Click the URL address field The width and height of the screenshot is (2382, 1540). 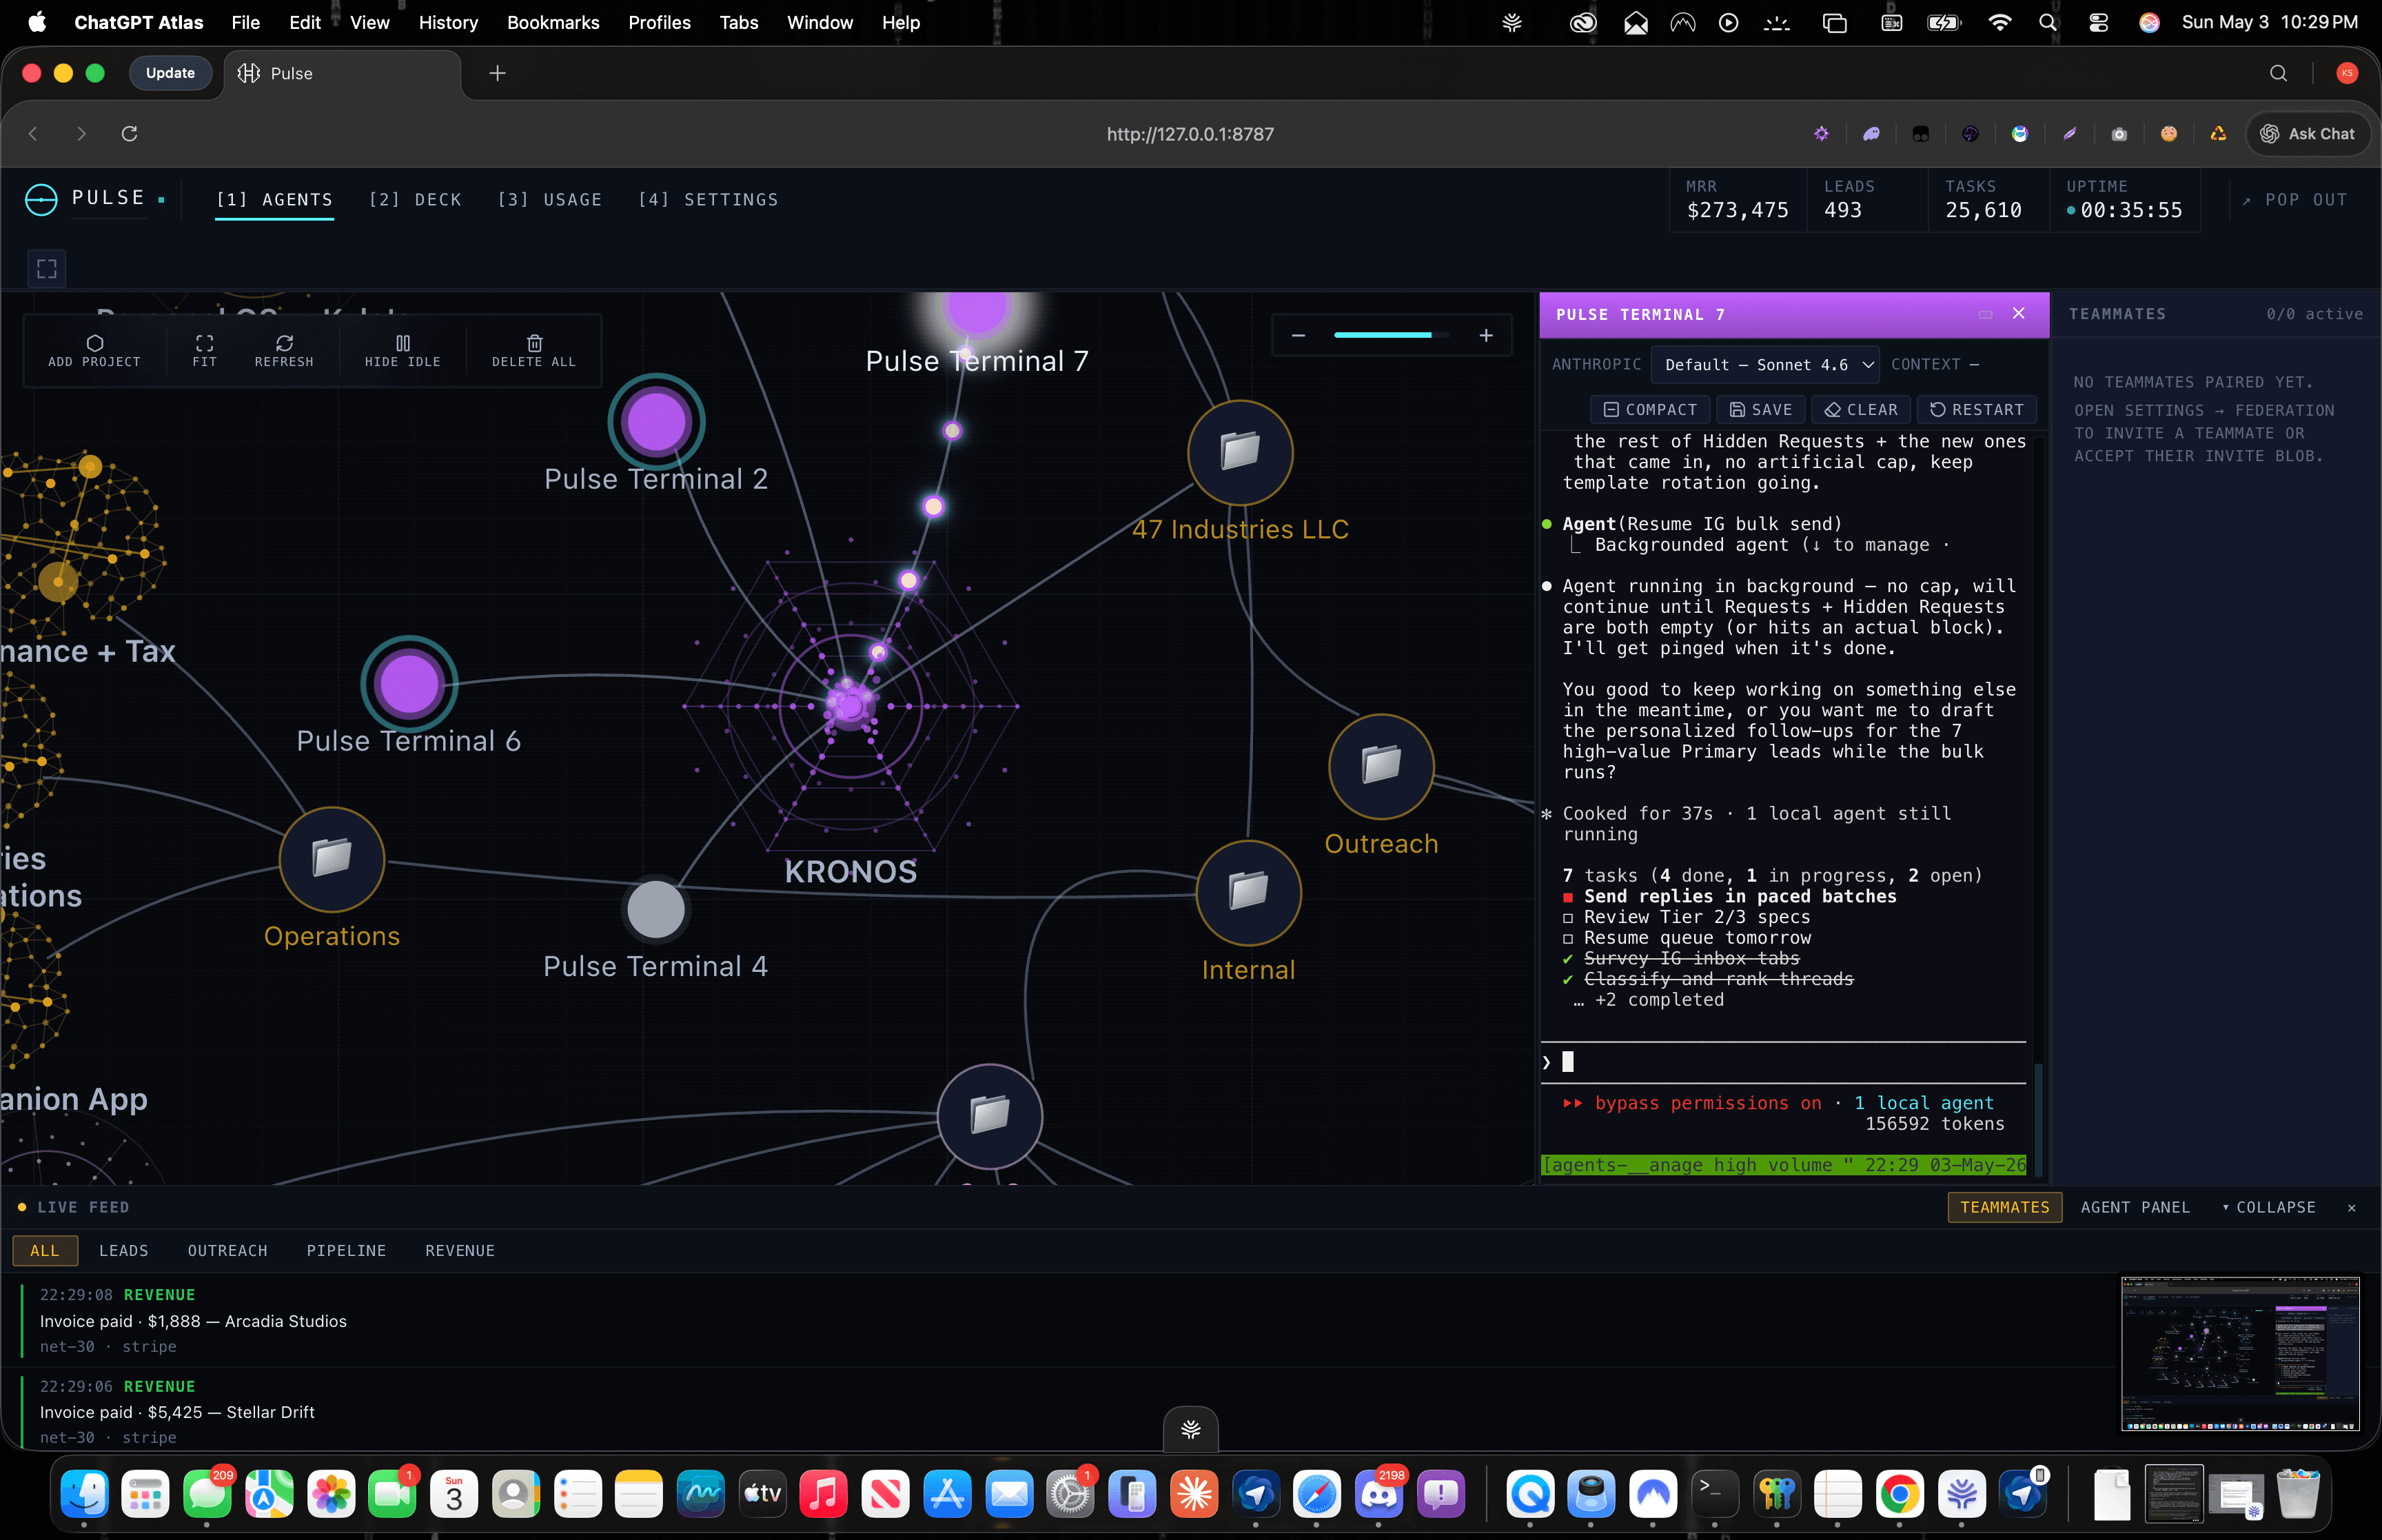[1190, 134]
